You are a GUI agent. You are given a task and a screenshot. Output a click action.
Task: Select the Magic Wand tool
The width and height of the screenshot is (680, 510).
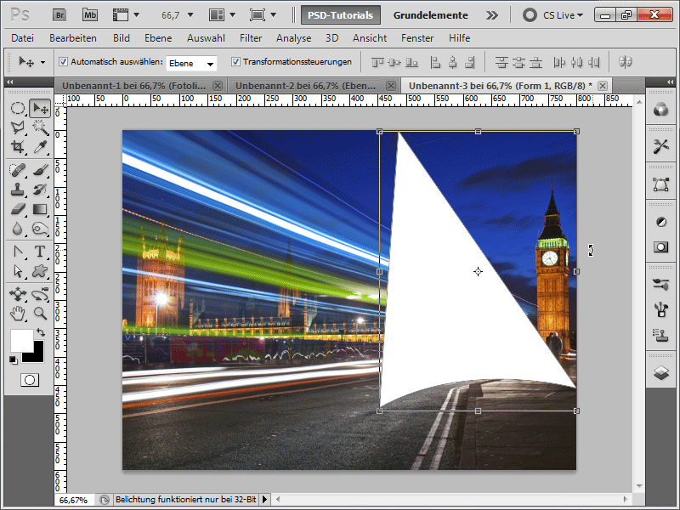pos(40,127)
